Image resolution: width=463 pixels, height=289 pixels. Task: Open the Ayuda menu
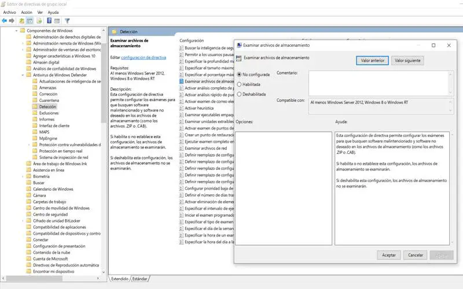click(53, 12)
